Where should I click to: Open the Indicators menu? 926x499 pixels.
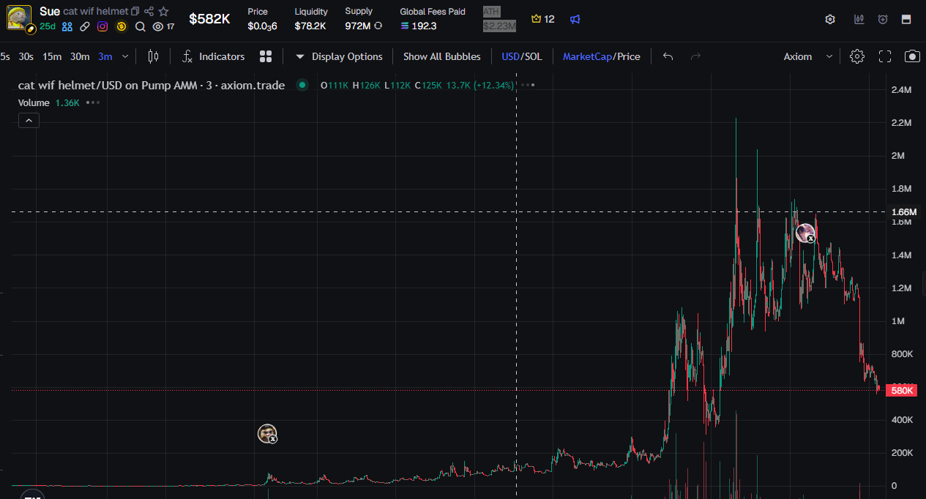pyautogui.click(x=213, y=56)
